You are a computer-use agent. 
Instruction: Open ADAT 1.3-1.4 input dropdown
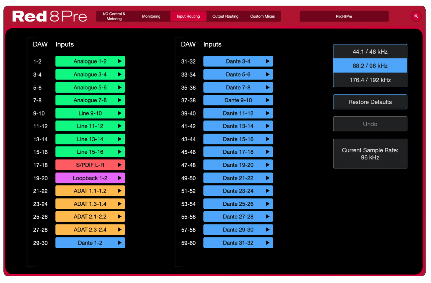[x=90, y=204]
